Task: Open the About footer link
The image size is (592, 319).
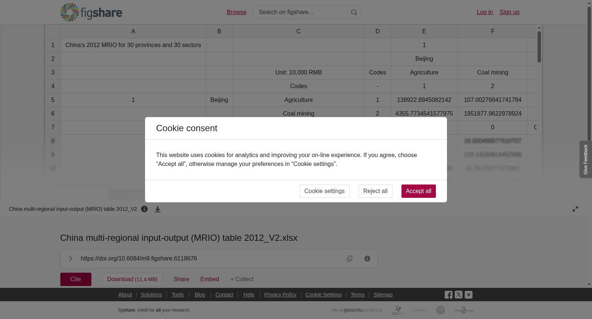Action: coord(125,295)
